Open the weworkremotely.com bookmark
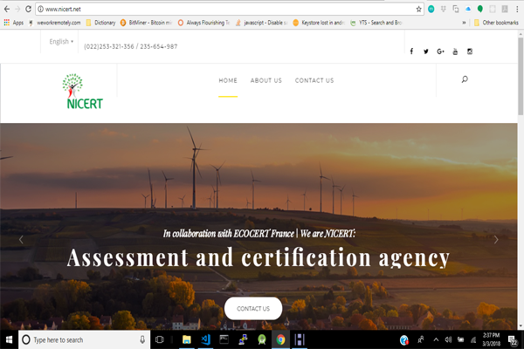Viewport: 524px width, 349px height. [x=54, y=22]
